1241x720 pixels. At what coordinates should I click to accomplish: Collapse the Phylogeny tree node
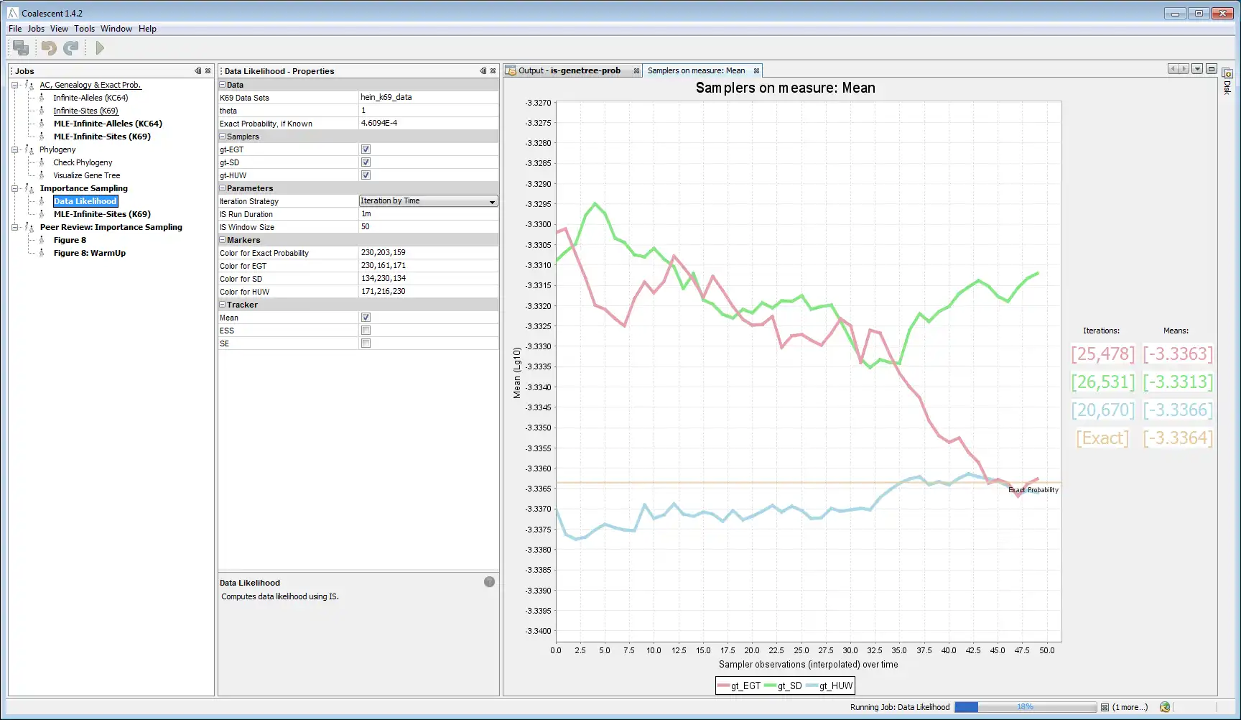[14, 150]
